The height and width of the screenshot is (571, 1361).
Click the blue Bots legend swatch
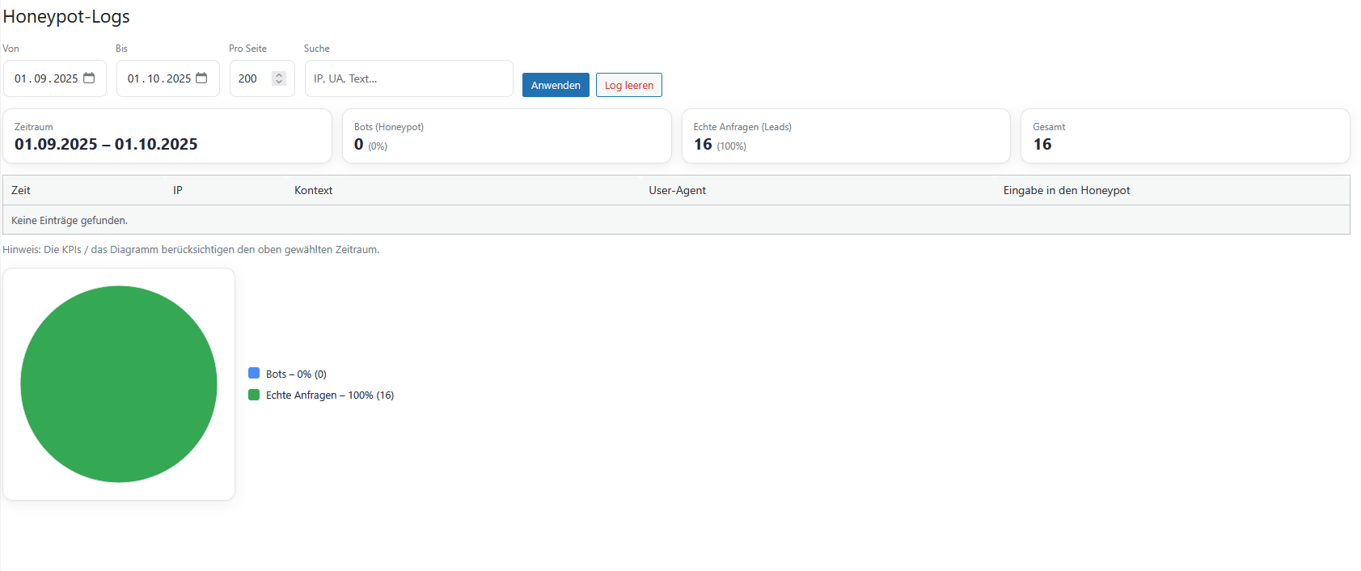(x=254, y=374)
